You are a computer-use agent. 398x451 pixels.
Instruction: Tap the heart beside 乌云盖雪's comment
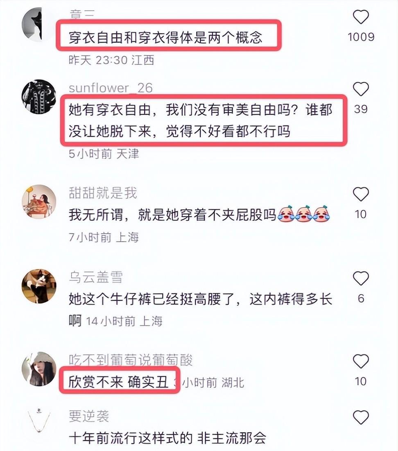coord(361,279)
